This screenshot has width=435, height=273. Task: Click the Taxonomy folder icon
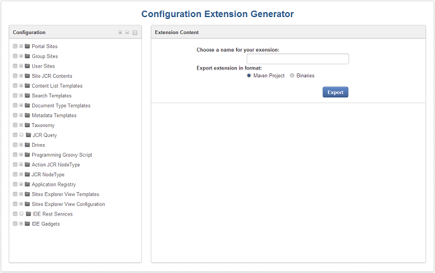[27, 125]
